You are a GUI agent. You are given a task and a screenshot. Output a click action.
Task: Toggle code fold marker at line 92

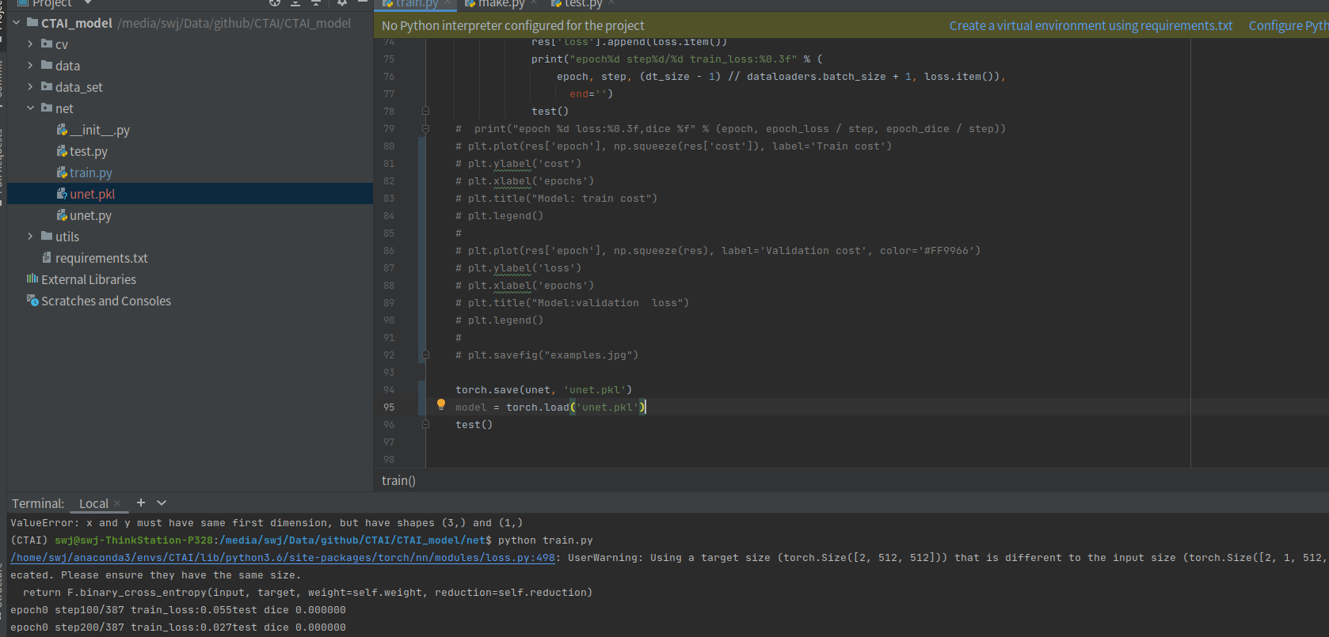(x=425, y=355)
